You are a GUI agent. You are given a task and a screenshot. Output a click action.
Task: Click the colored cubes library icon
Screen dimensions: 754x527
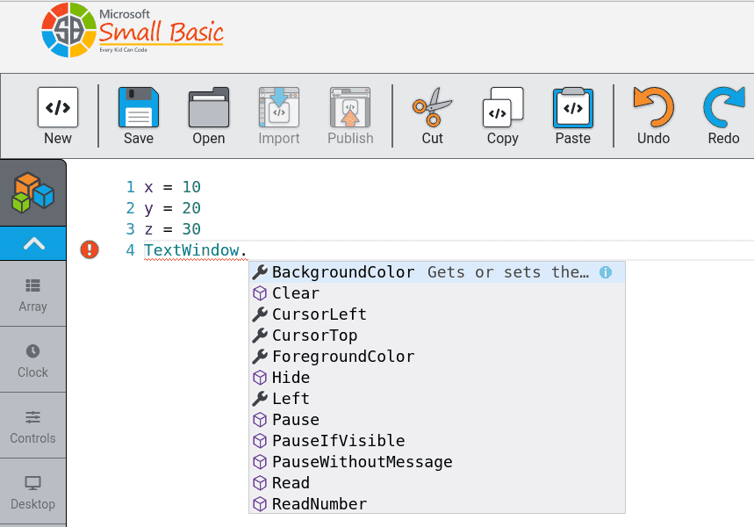(x=32, y=193)
